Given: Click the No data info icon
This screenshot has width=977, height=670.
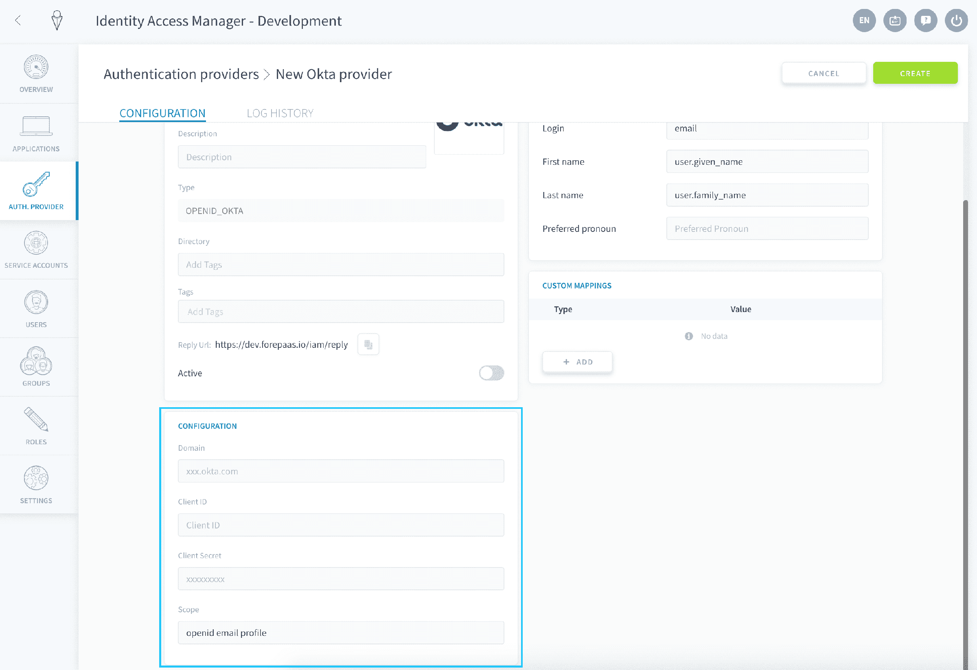Looking at the screenshot, I should pyautogui.click(x=689, y=336).
